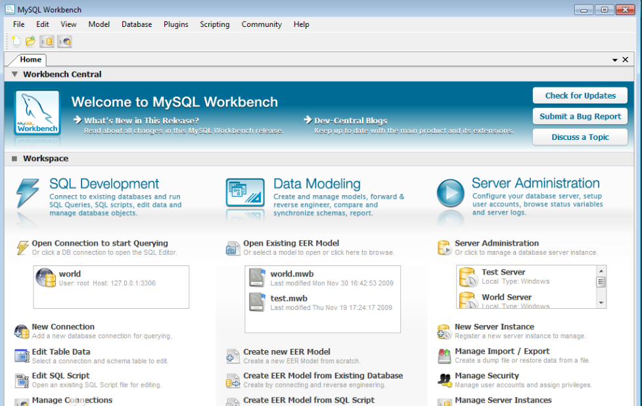Viewport: 642px width, 406px height.
Task: Click the Server Administration database icon
Action: click(x=444, y=248)
